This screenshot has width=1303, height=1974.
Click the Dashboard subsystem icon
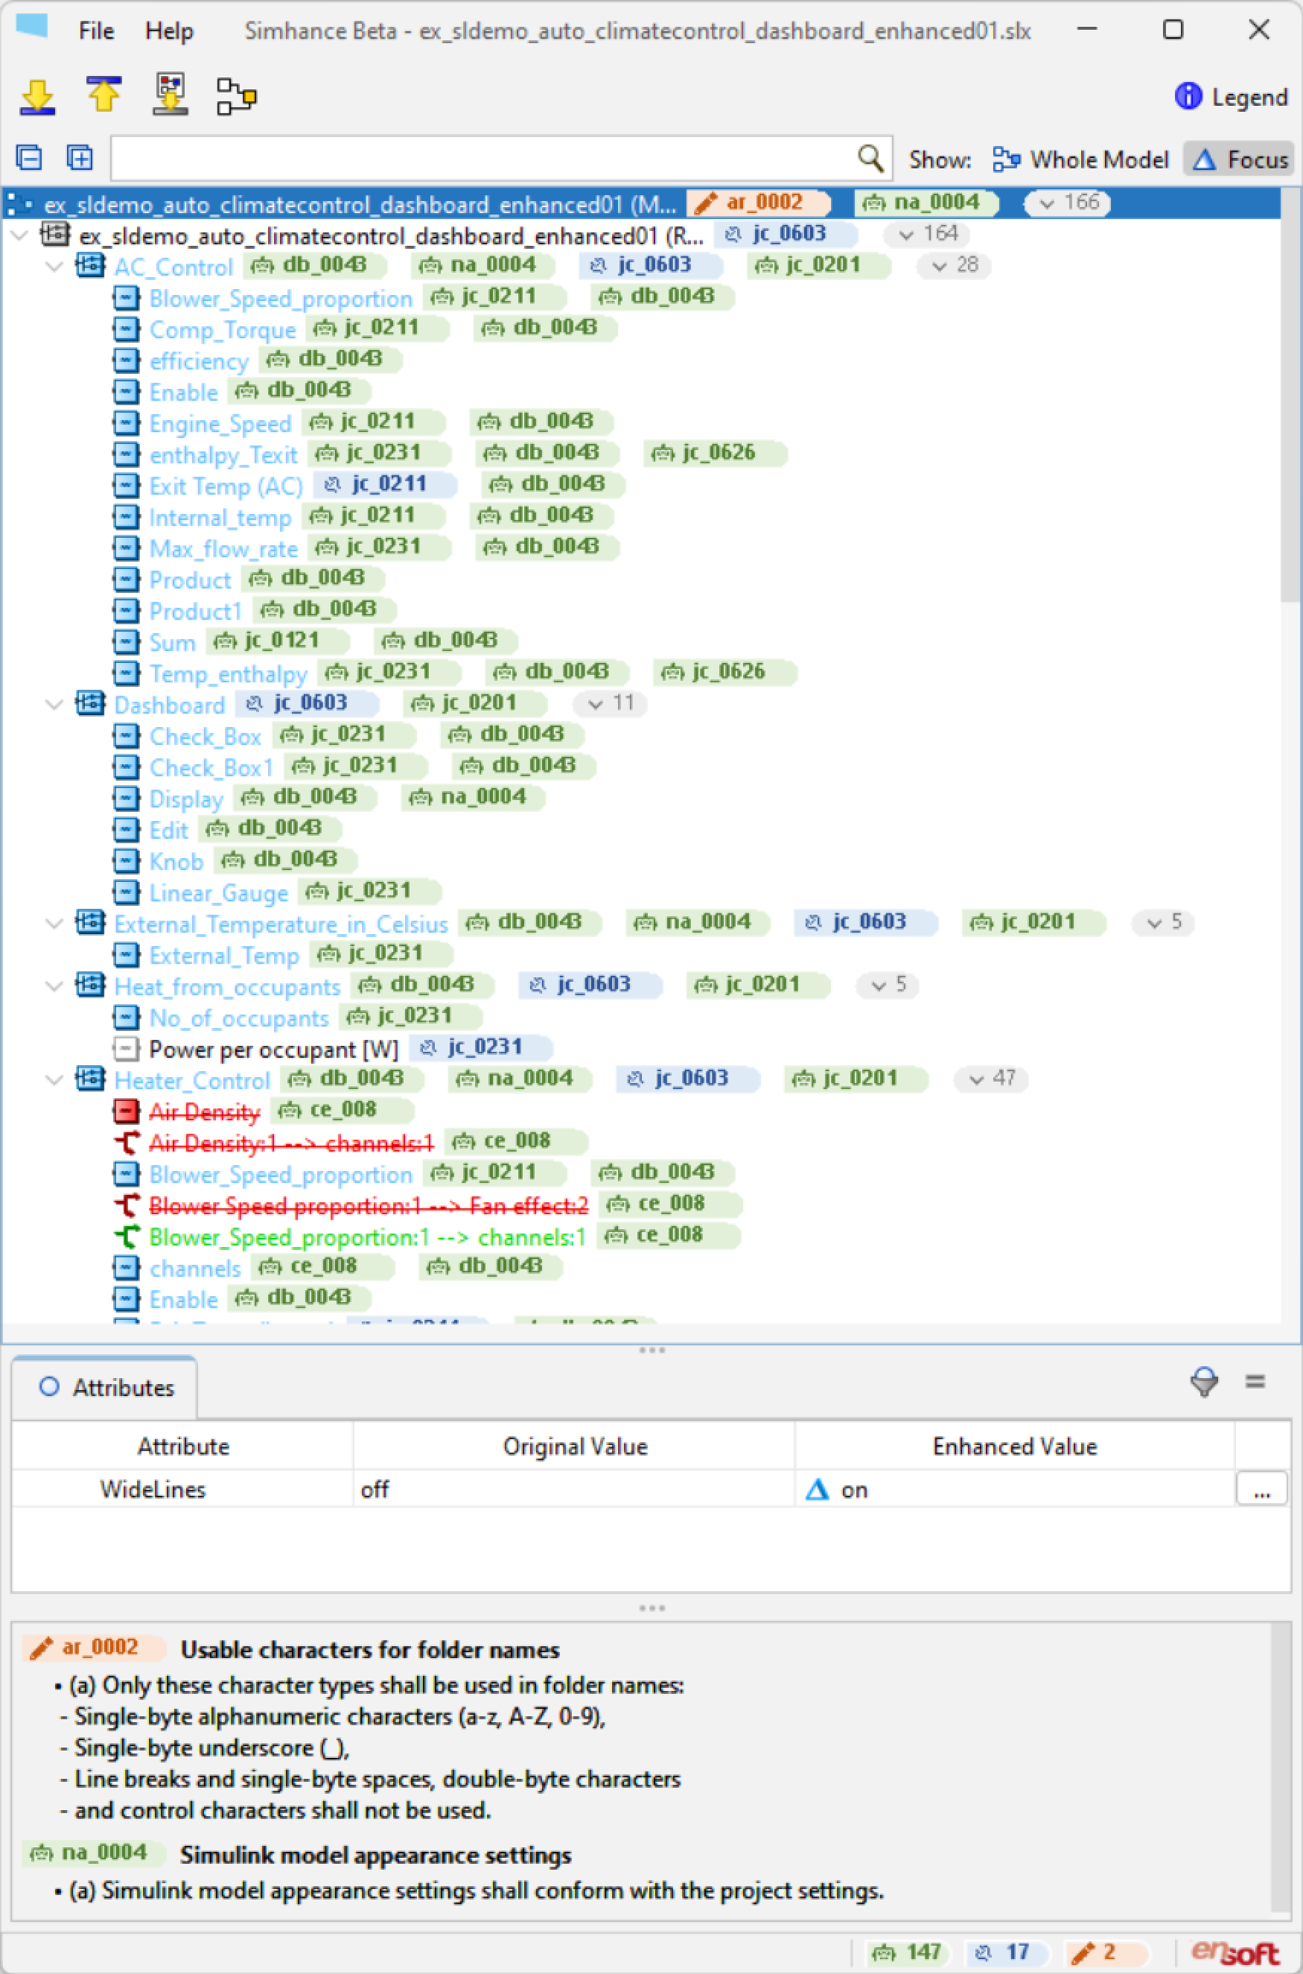pos(91,704)
